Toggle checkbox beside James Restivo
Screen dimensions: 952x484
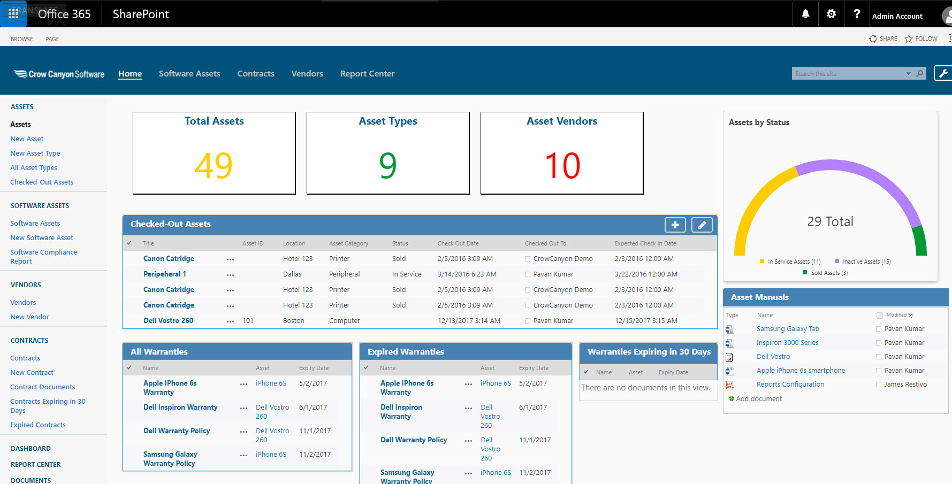click(x=879, y=385)
